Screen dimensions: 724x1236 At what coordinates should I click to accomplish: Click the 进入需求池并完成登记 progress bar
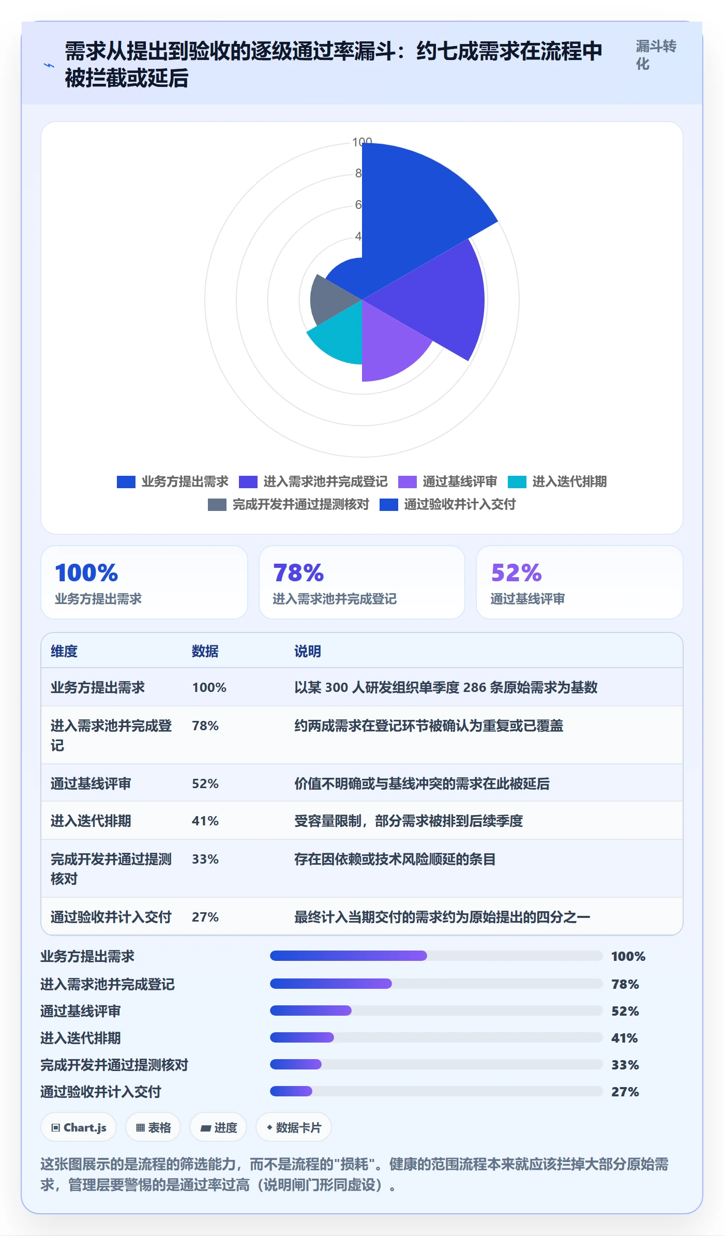click(436, 984)
